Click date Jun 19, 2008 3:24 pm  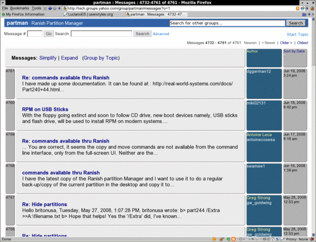pyautogui.click(x=294, y=73)
